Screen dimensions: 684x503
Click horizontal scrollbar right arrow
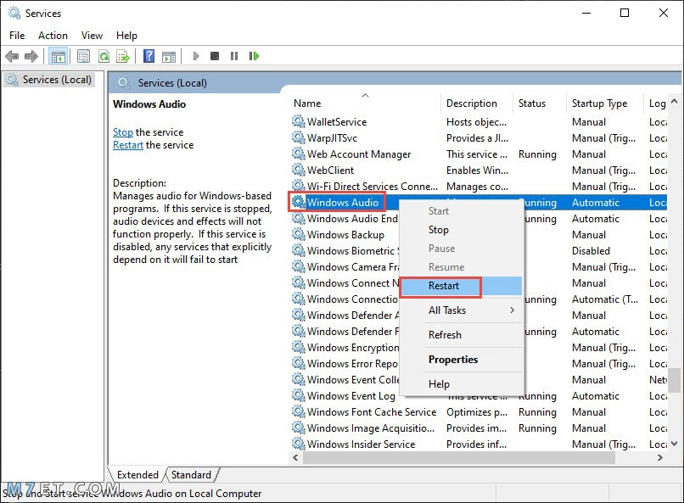[660, 458]
